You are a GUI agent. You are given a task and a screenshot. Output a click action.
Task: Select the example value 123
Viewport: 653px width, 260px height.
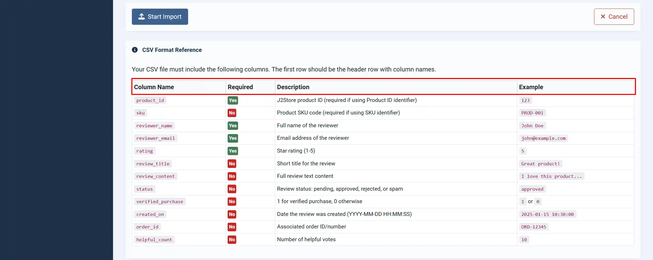click(x=526, y=100)
